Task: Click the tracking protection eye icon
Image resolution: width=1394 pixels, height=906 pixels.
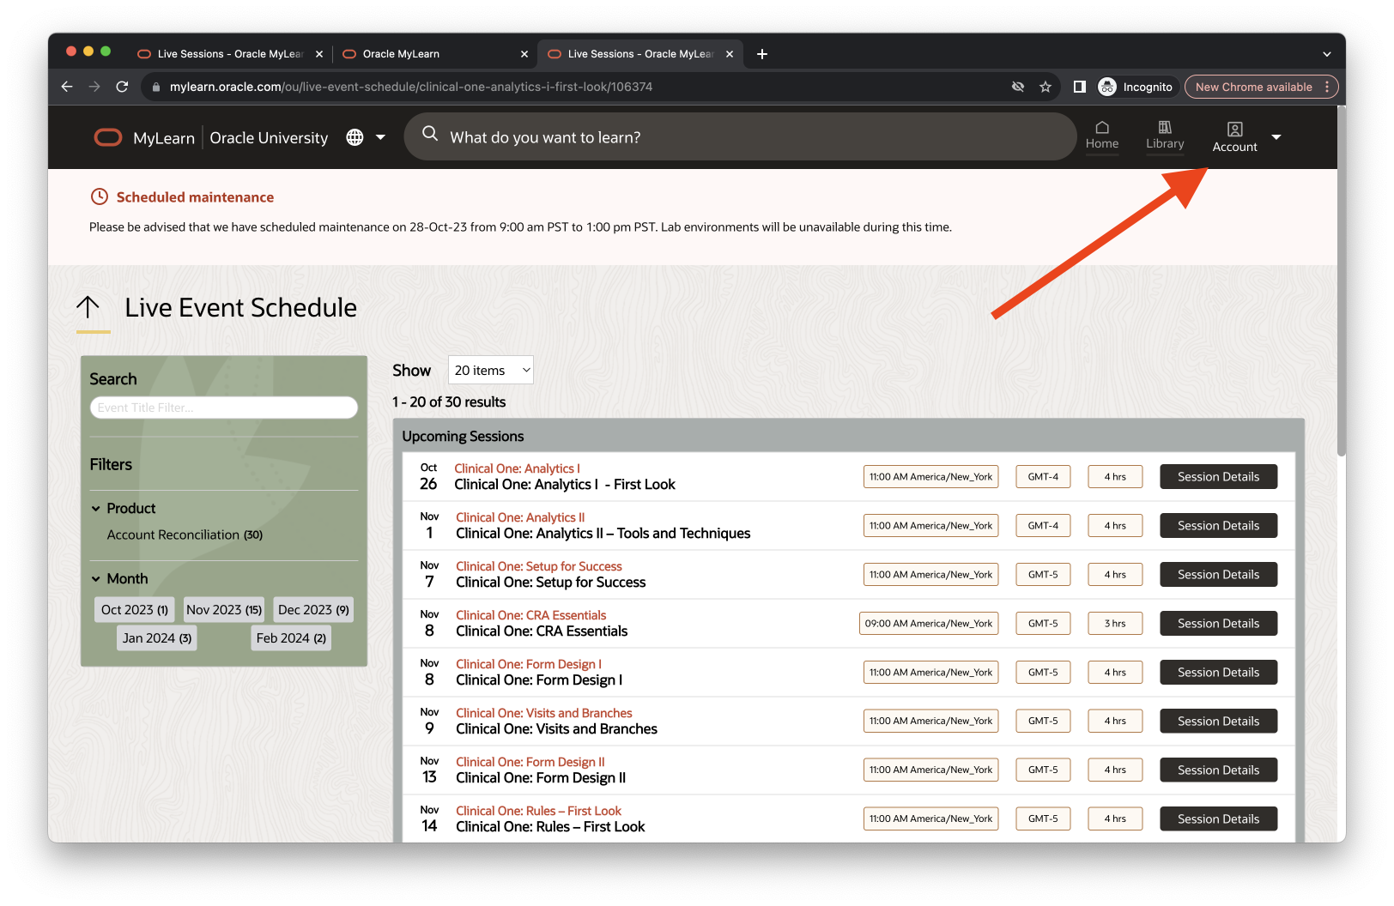Action: (1018, 87)
